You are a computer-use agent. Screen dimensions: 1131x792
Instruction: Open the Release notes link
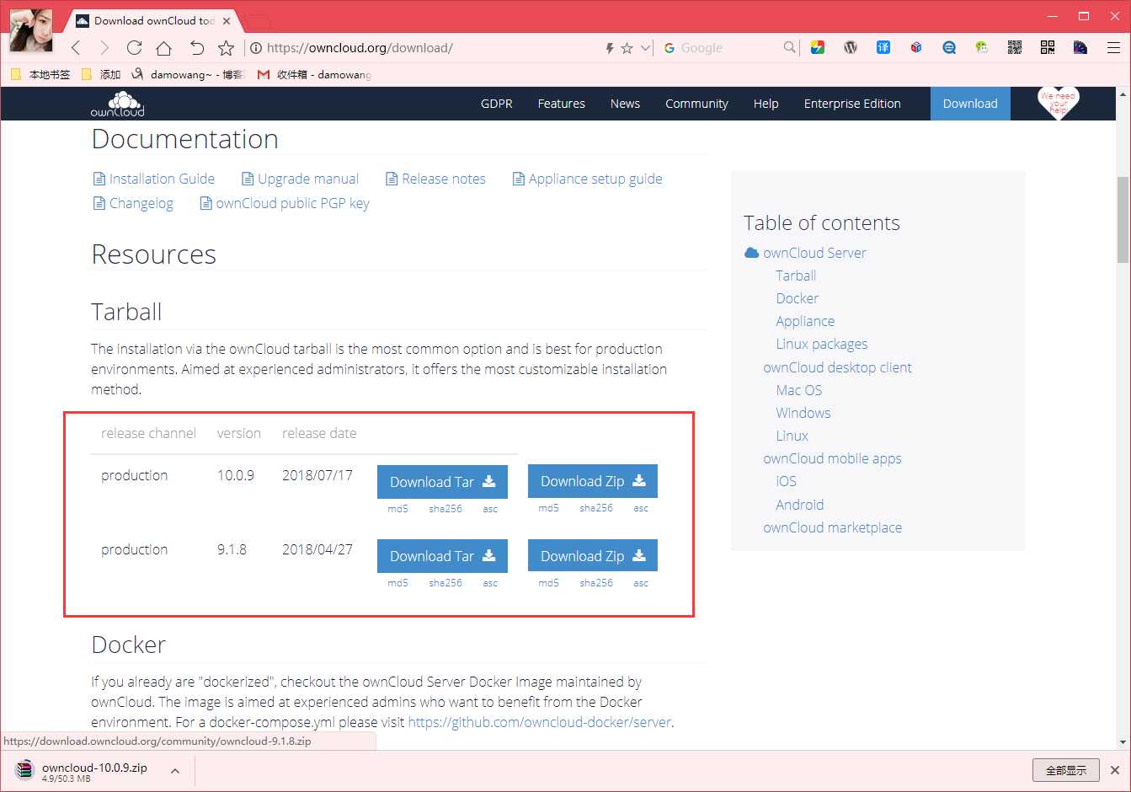coord(435,179)
